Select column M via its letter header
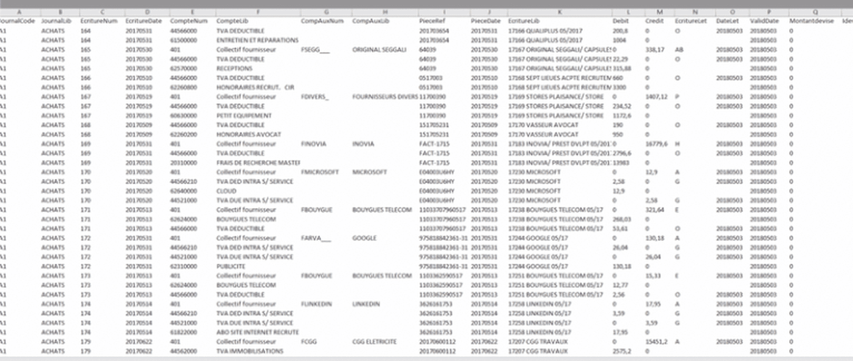853x361 pixels. click(x=659, y=12)
